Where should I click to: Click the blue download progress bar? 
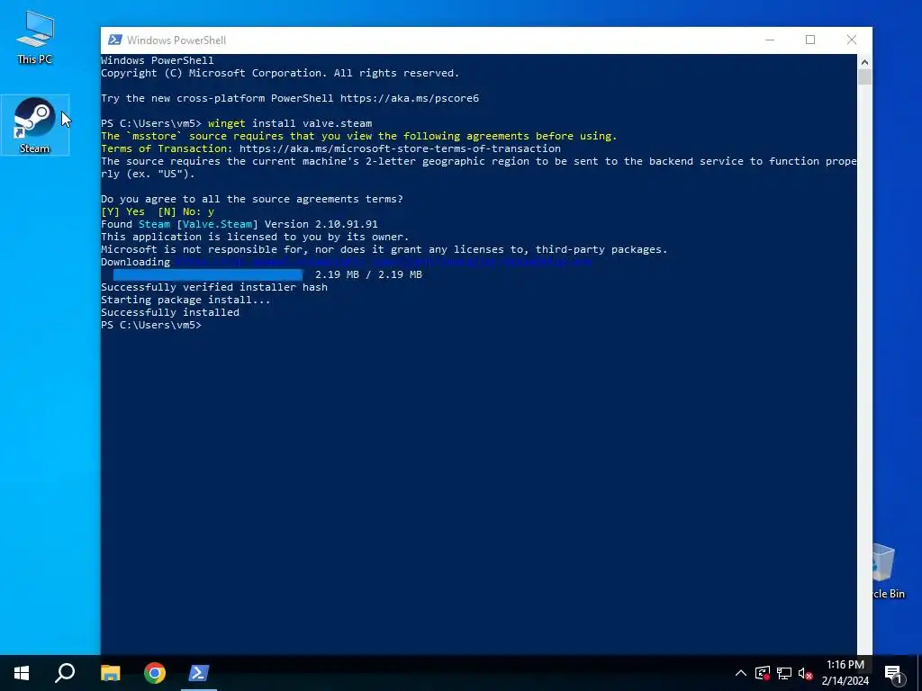[x=208, y=274]
